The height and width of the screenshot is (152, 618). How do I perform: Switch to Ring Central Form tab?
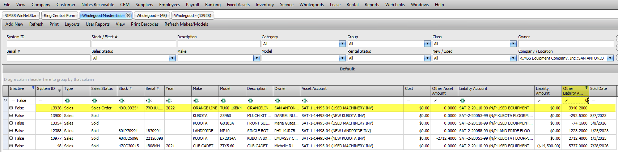coord(60,16)
